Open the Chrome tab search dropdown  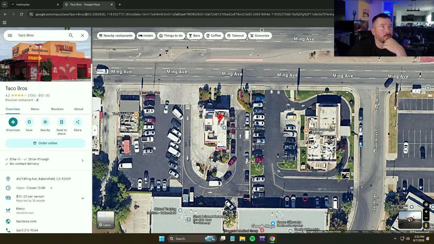pyautogui.click(x=4, y=4)
